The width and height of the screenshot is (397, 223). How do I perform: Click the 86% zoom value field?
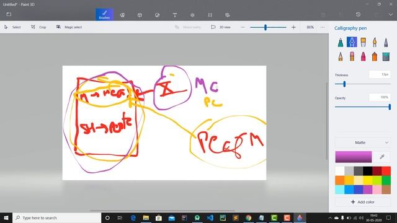[x=310, y=27]
